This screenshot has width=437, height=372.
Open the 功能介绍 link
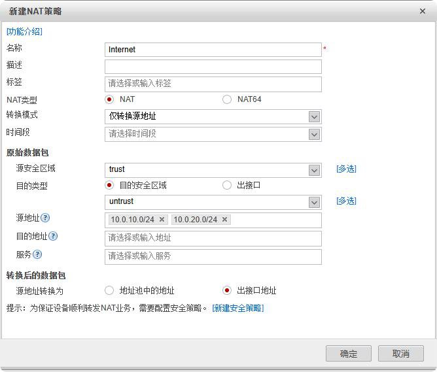[24, 31]
